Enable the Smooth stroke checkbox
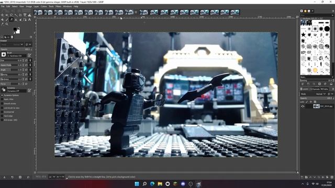This screenshot has width=335, height=188. click(x=2, y=103)
